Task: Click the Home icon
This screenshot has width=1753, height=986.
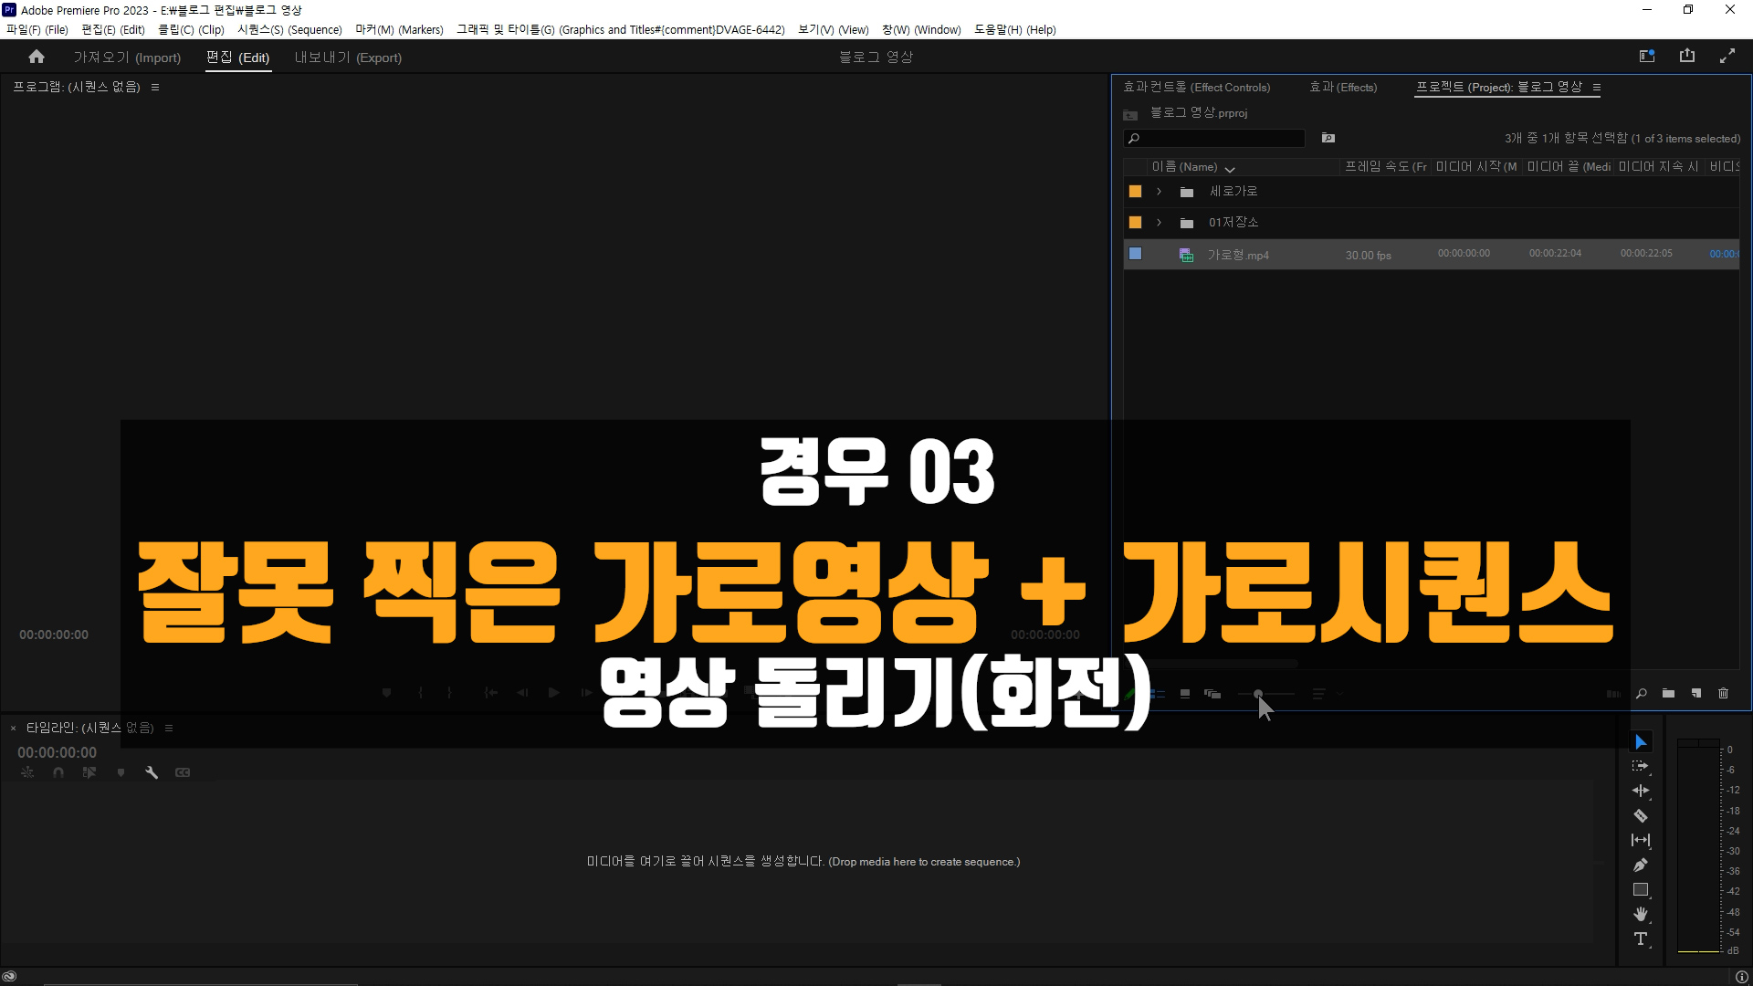Action: [x=37, y=58]
